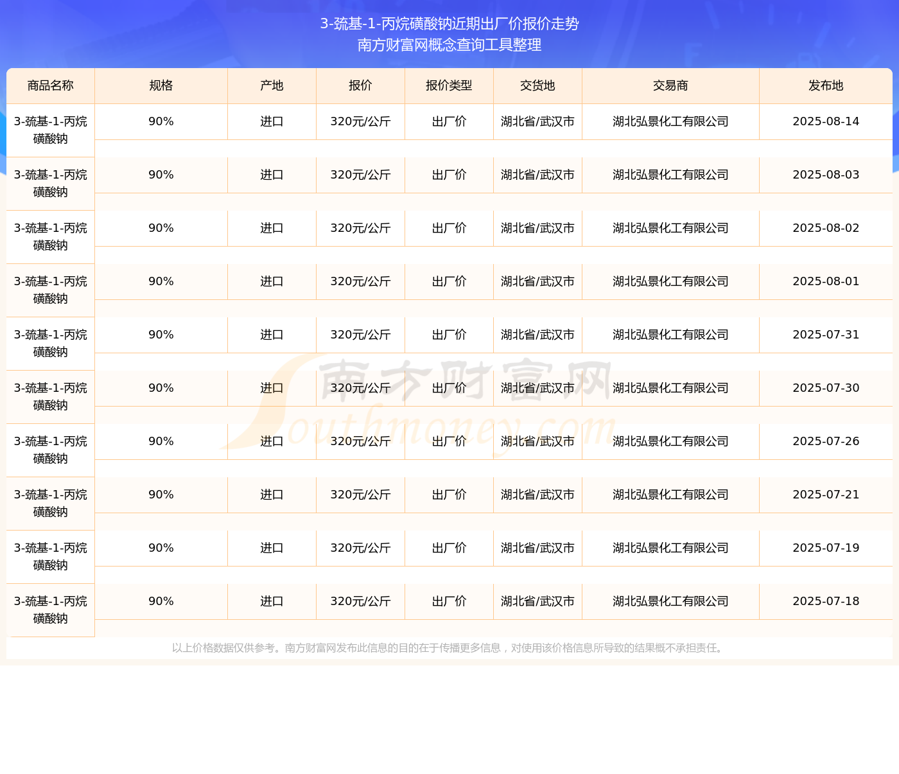Screen dimensions: 899x774
Task: Click 90% in the 2025-07-26 row
Action: (x=161, y=441)
